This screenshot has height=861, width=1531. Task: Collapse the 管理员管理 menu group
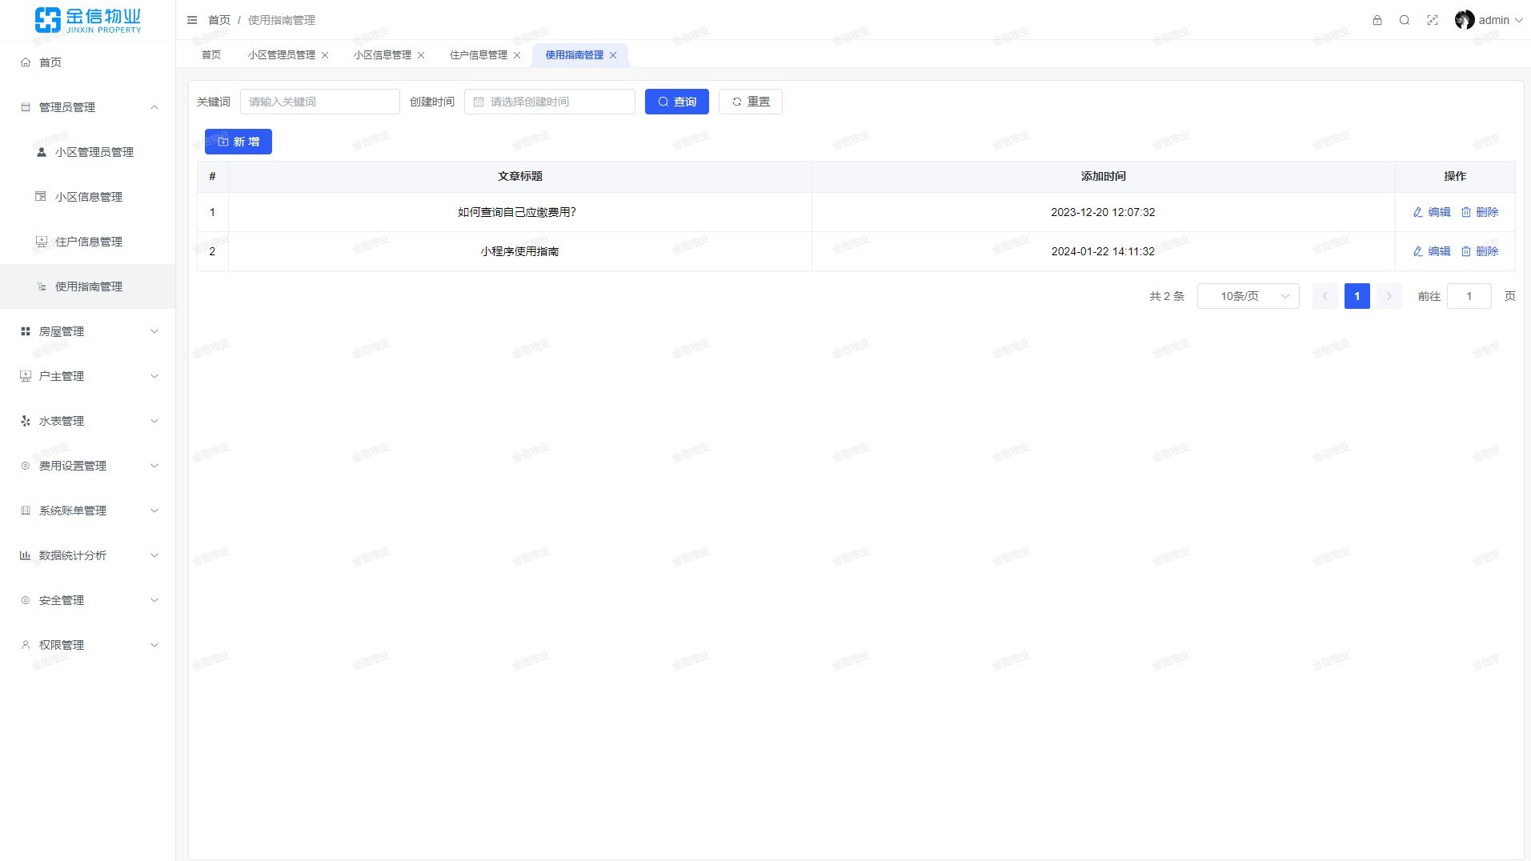(88, 107)
